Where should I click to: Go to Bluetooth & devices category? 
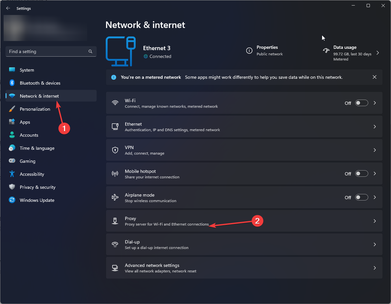click(x=51, y=83)
